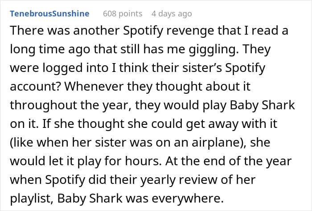Click the 608 points score label
Image resolution: width=312 pixels, height=211 pixels.
(123, 14)
